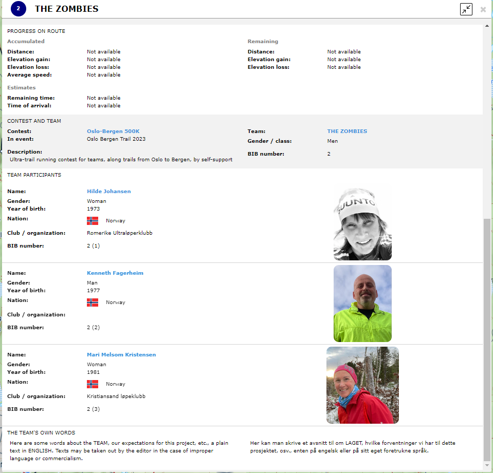
Task: Click the Norway flag in Hilde Johansen's row
Action: 93,221
